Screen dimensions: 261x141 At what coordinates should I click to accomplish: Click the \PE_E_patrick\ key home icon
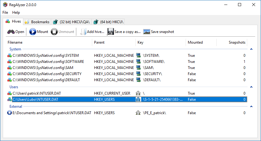coord(138,113)
